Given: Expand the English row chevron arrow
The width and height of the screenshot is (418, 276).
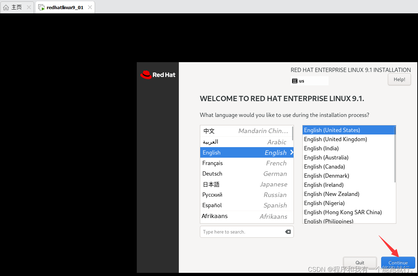Looking at the screenshot, I should 292,152.
